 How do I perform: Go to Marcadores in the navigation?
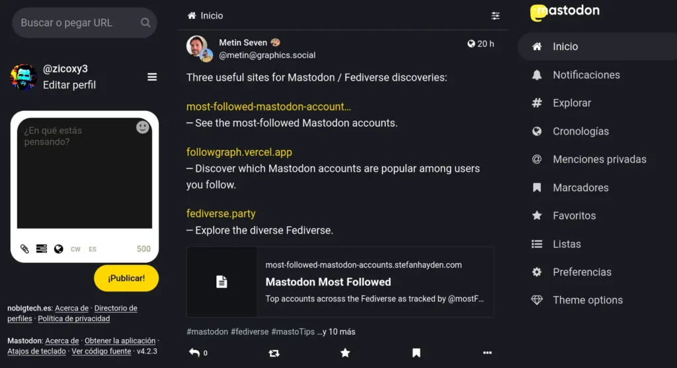coord(580,188)
